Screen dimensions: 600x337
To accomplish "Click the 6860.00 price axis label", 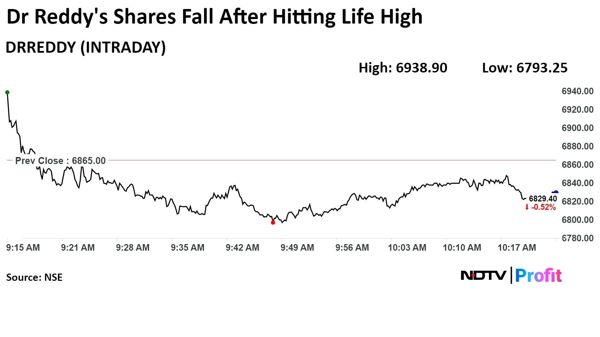I will coord(577,164).
